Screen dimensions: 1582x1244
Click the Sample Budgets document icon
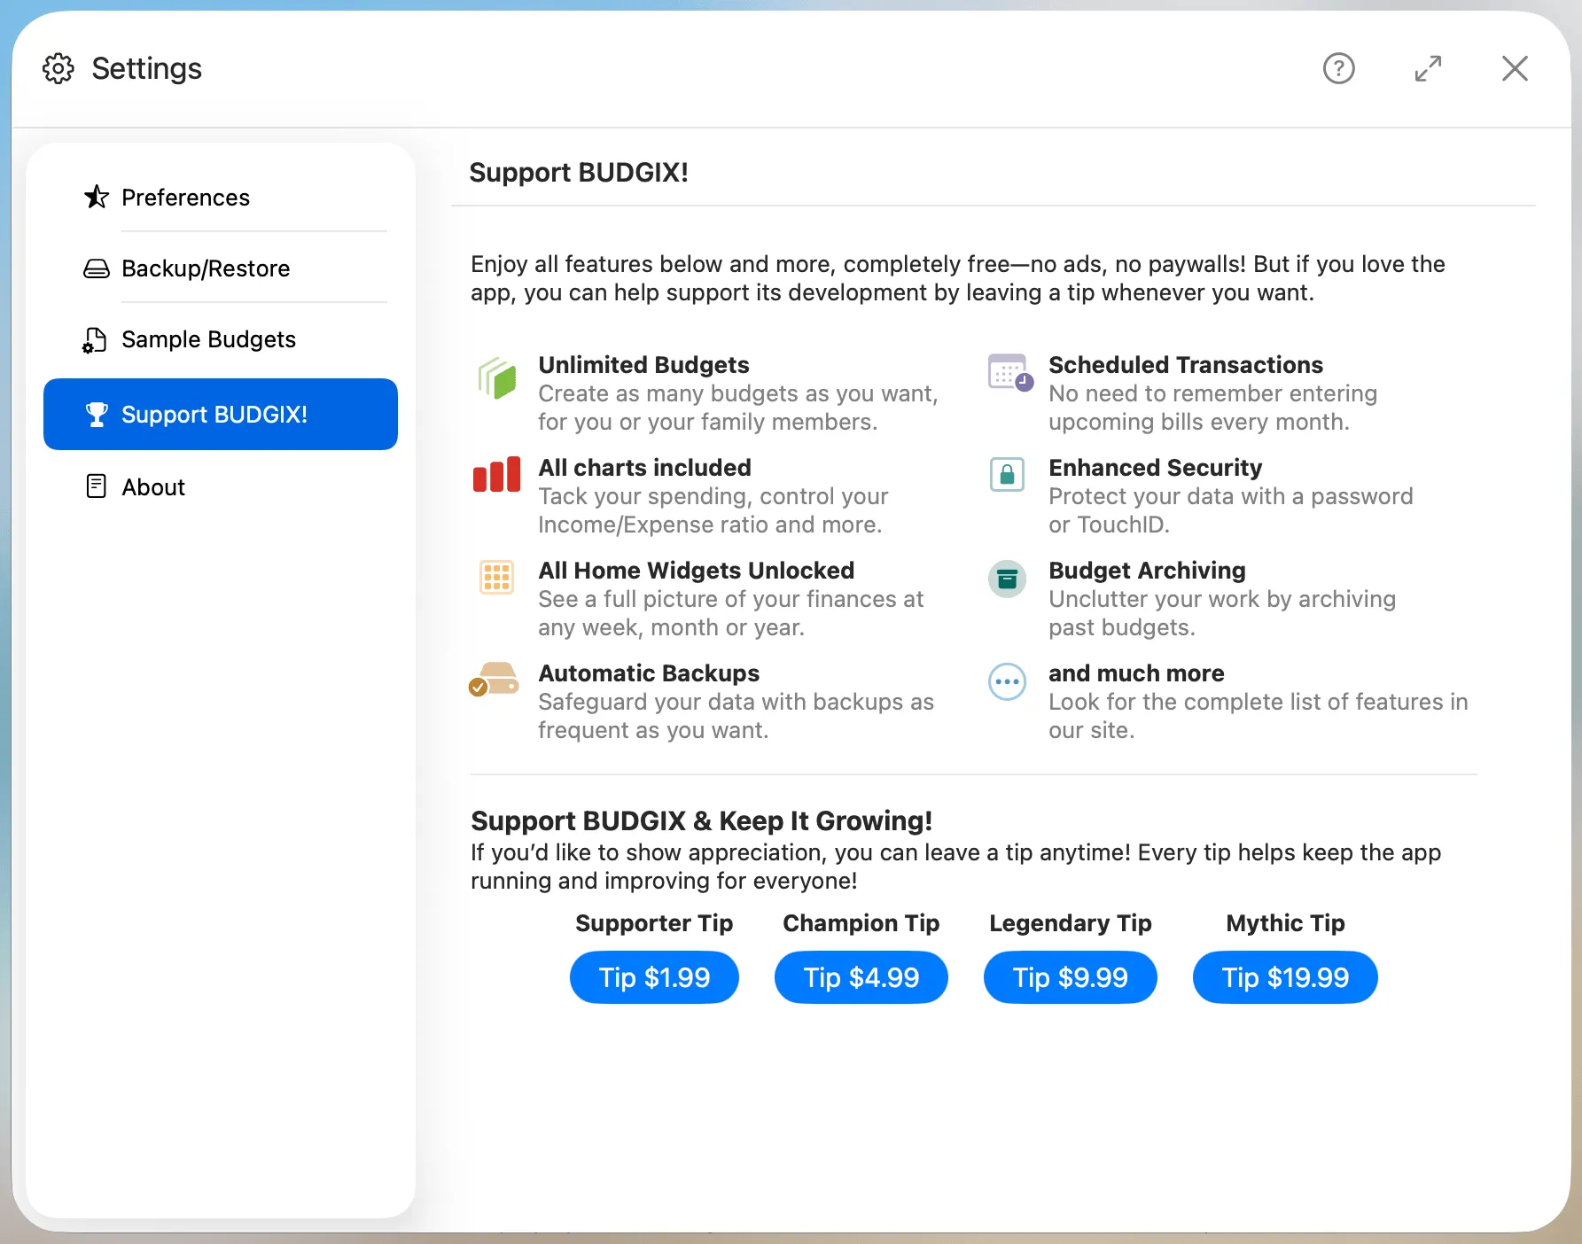click(95, 340)
